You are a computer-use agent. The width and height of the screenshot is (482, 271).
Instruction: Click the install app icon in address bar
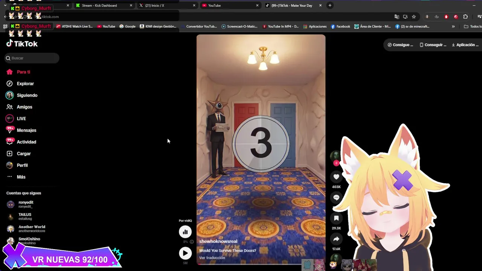pyautogui.click(x=405, y=17)
